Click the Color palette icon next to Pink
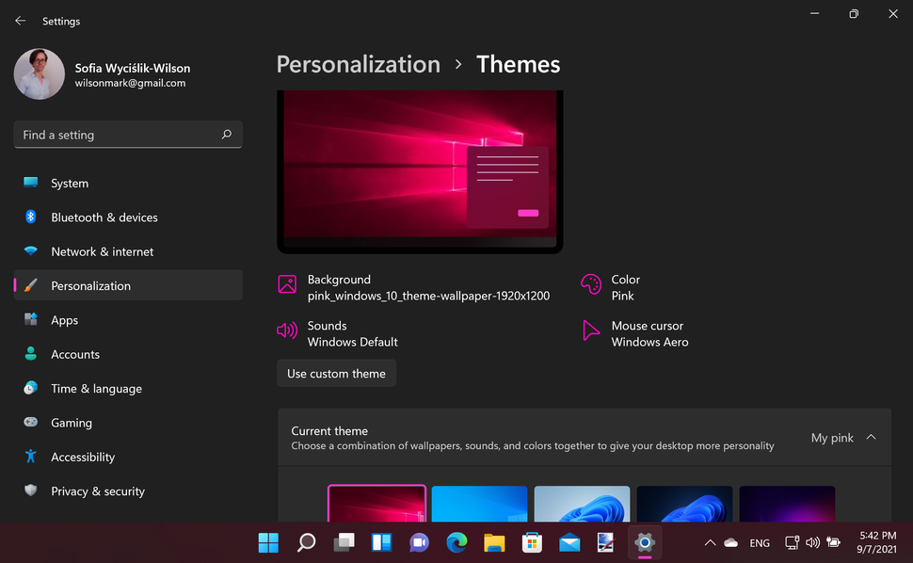The height and width of the screenshot is (563, 913). point(591,284)
